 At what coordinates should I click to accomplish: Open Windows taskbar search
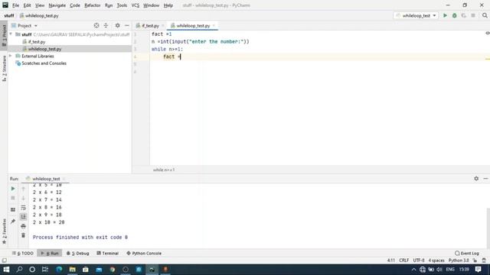pyautogui.click(x=19, y=270)
